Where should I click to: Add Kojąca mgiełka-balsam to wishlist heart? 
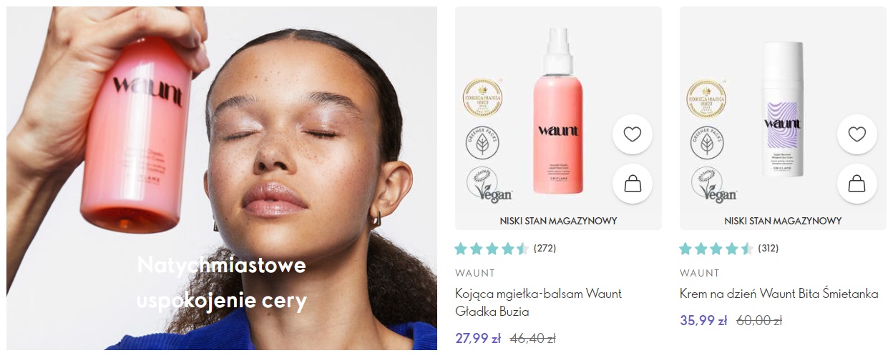(633, 134)
